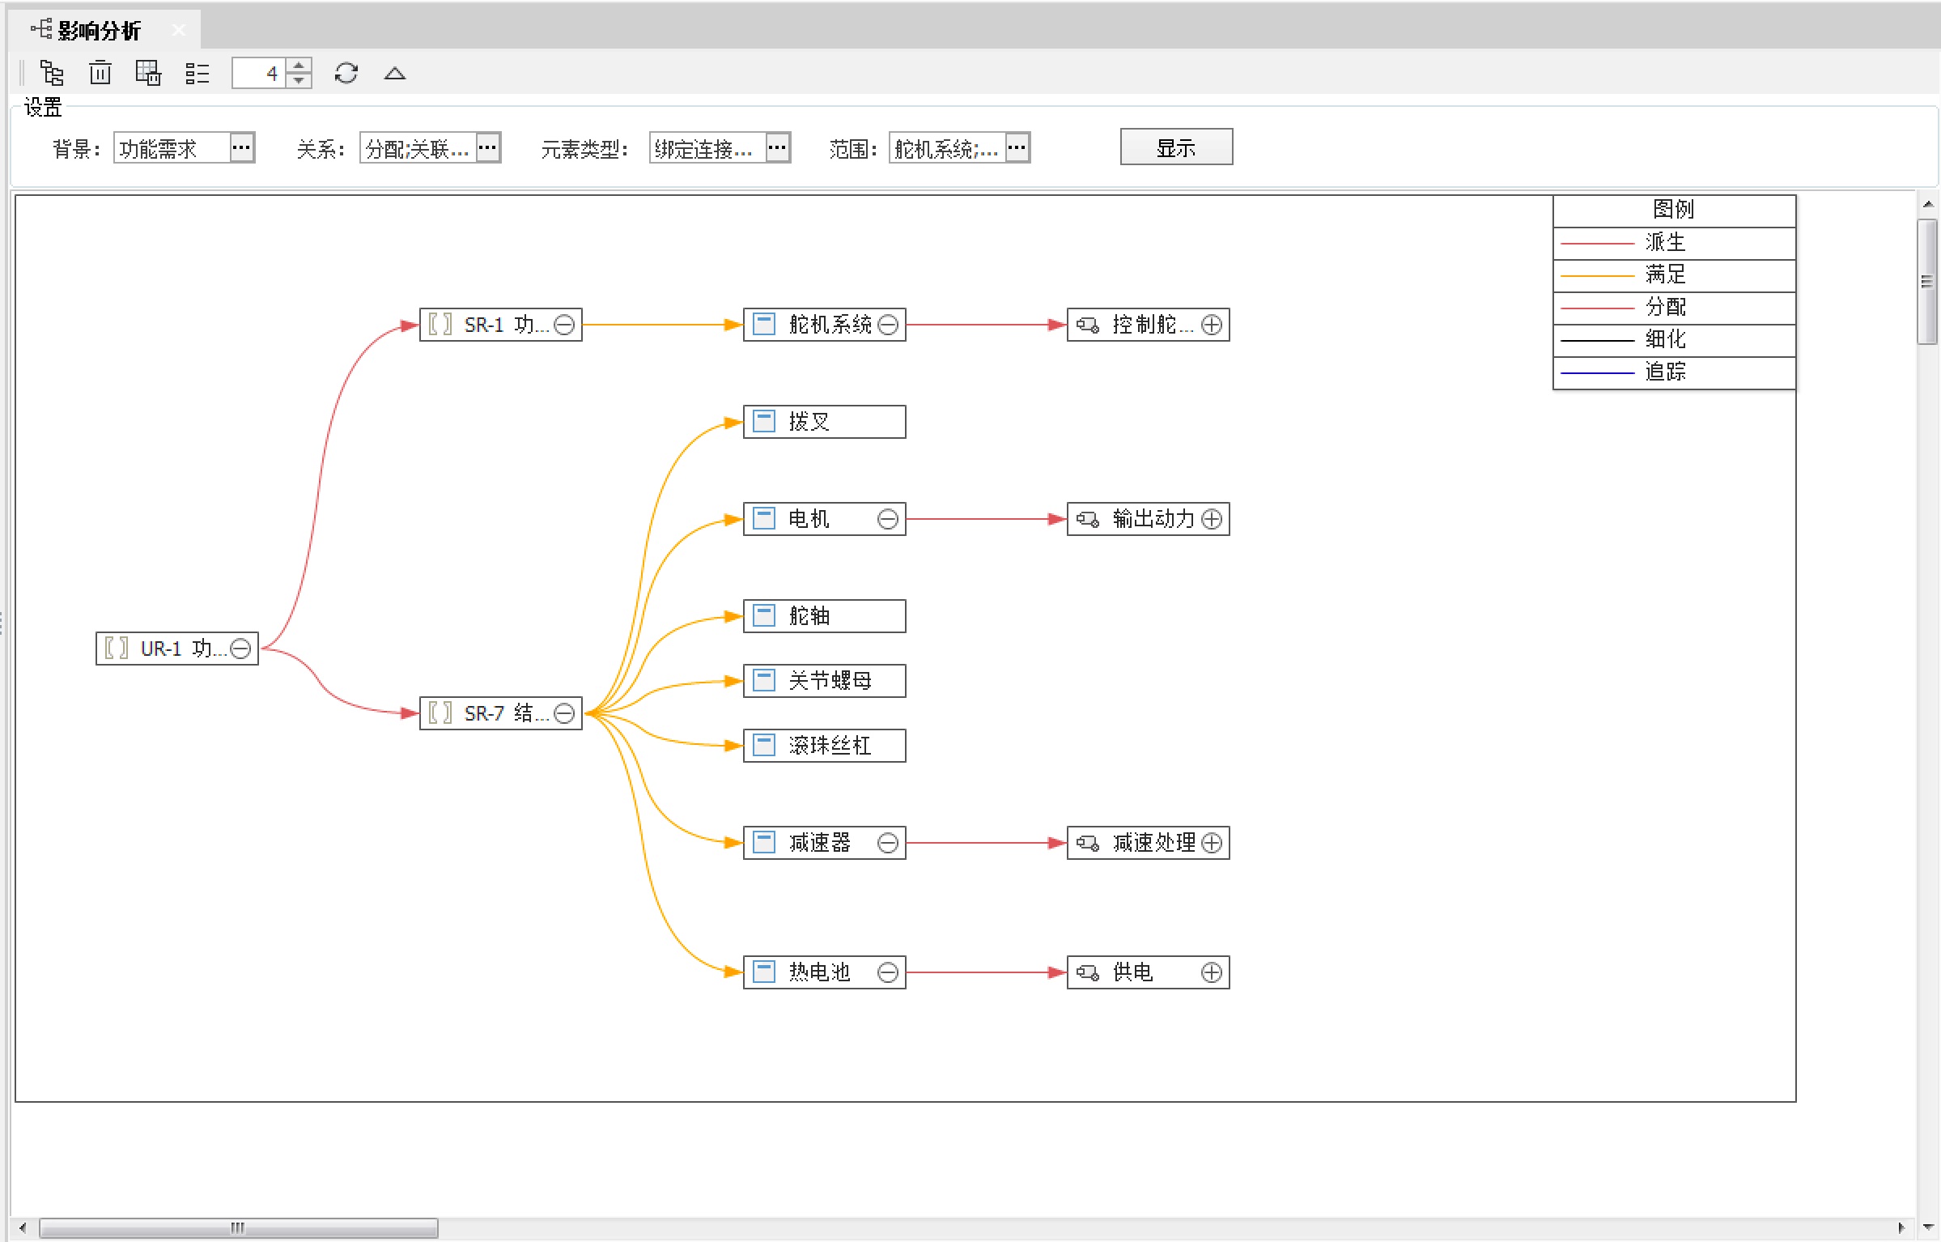Click the 显示 button
This screenshot has height=1242, width=1941.
coord(1175,147)
